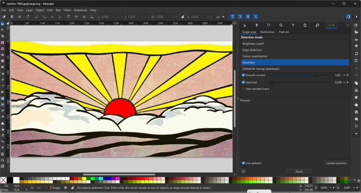Adjust the Optimise slider handle
The image size is (361, 193).
(272, 82)
